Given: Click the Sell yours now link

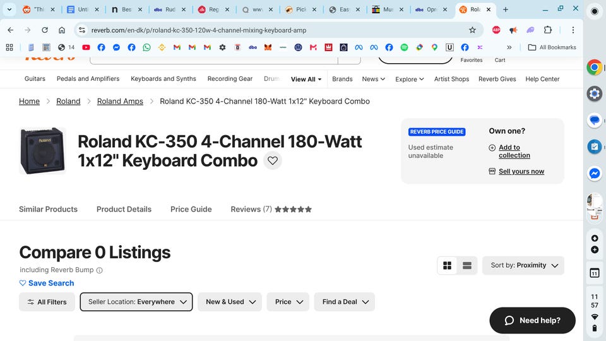Looking at the screenshot, I should pyautogui.click(x=521, y=171).
